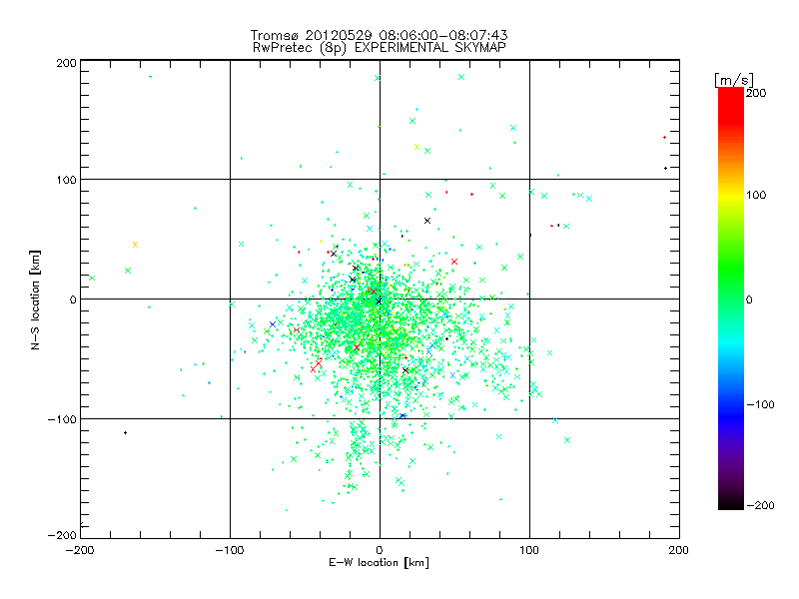Screen dimensions: 799x599
Task: Click the colorbar tick label '200'
Action: [756, 93]
